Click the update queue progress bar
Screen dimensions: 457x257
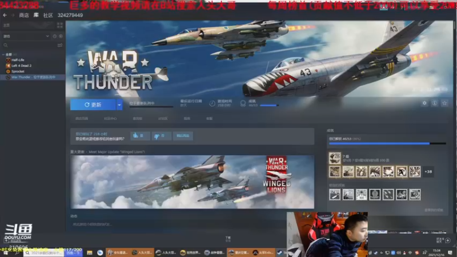[151, 107]
